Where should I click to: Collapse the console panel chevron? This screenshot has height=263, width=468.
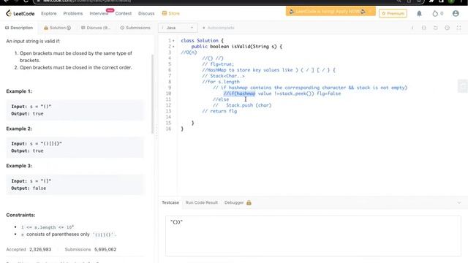click(x=459, y=203)
